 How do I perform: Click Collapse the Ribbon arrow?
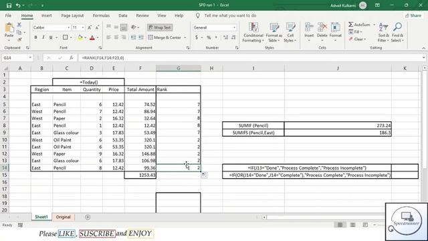tap(423, 48)
